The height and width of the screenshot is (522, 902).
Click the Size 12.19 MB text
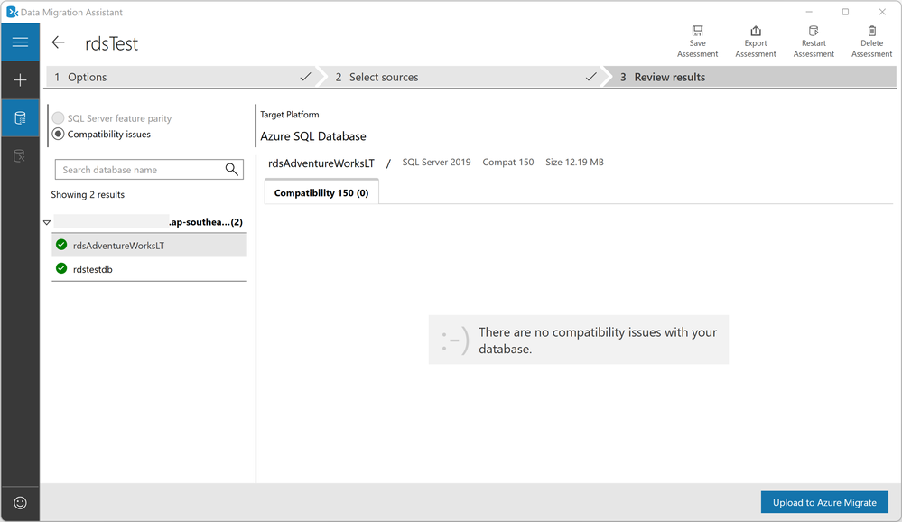(x=574, y=163)
